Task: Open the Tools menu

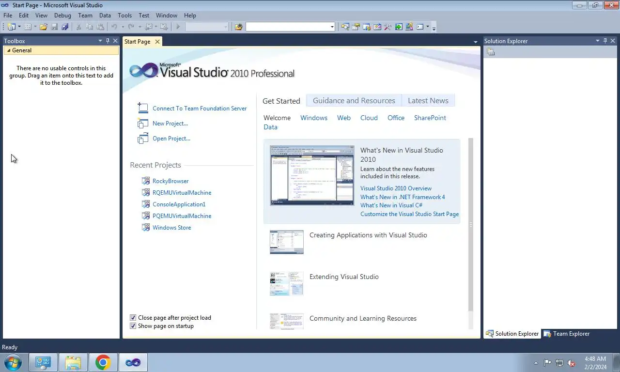Action: pos(124,15)
